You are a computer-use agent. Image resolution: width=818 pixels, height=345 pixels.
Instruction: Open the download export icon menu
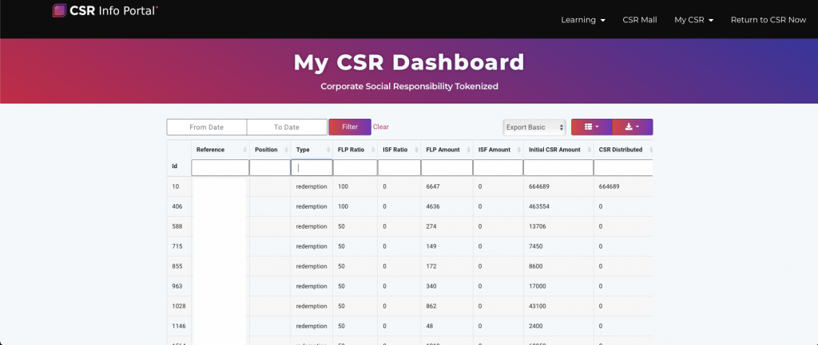633,127
